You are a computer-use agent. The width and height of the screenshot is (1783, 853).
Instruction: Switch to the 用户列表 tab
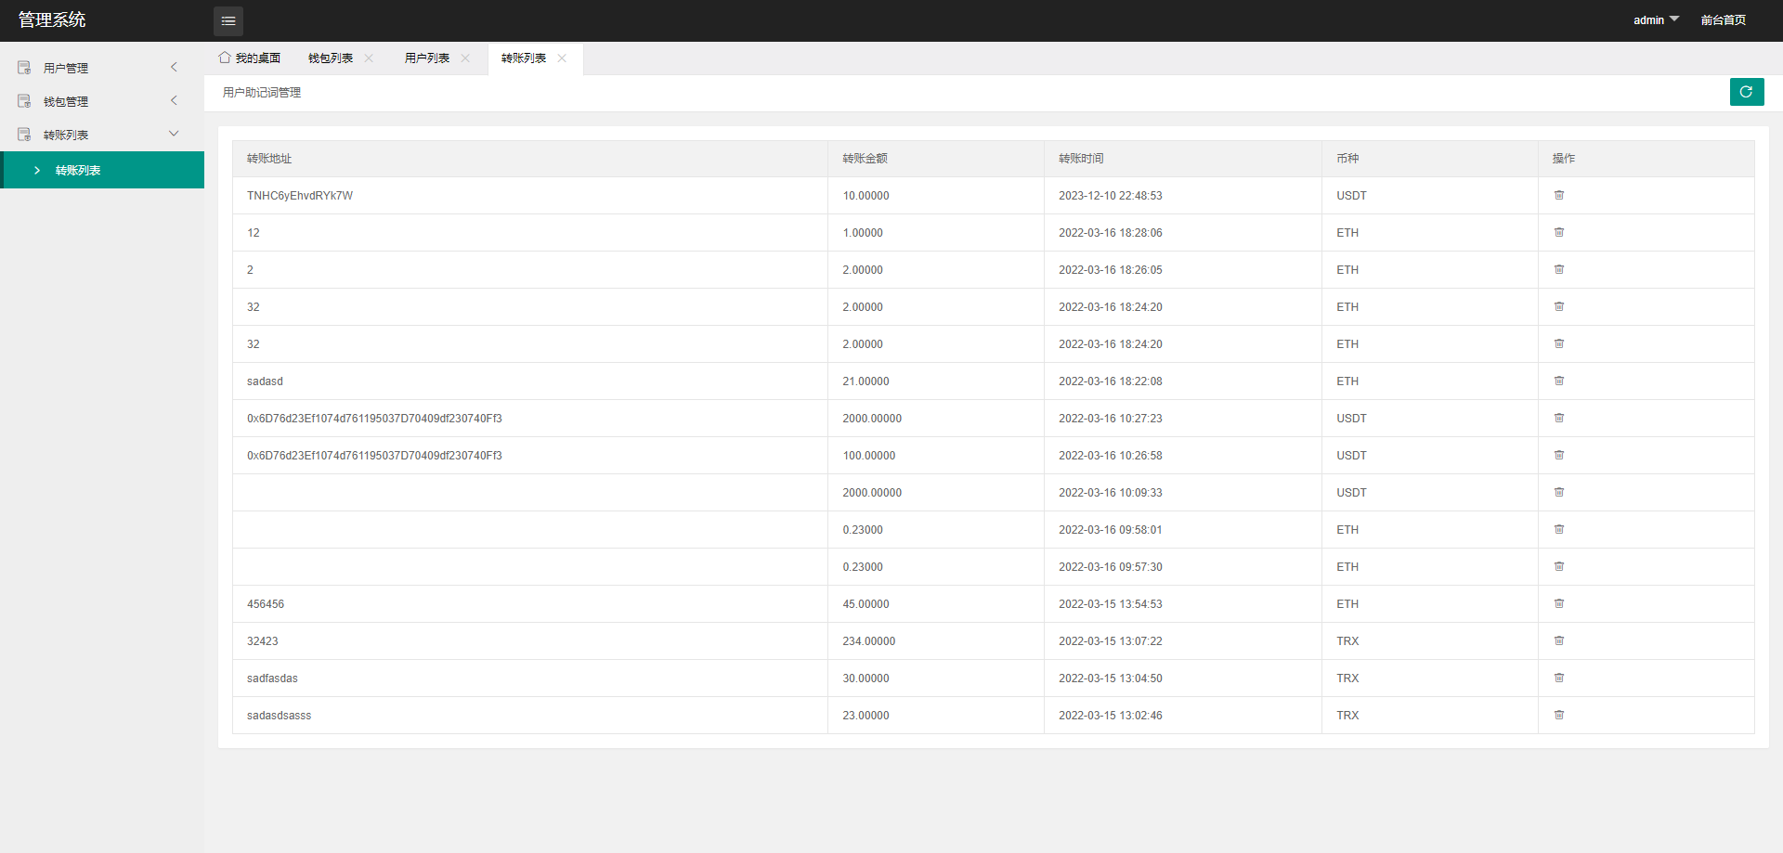[427, 58]
